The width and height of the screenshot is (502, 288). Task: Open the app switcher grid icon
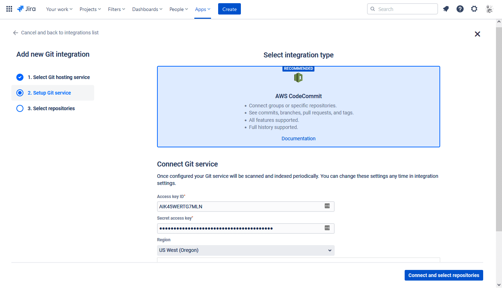coord(9,9)
